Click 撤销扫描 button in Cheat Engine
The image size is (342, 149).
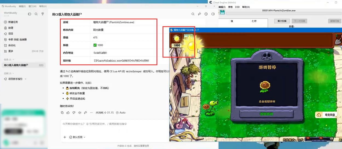click(335, 21)
